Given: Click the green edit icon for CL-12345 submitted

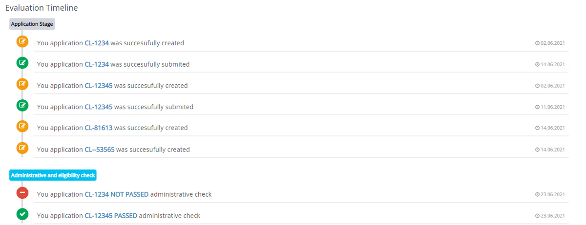Looking at the screenshot, I should coord(22,105).
